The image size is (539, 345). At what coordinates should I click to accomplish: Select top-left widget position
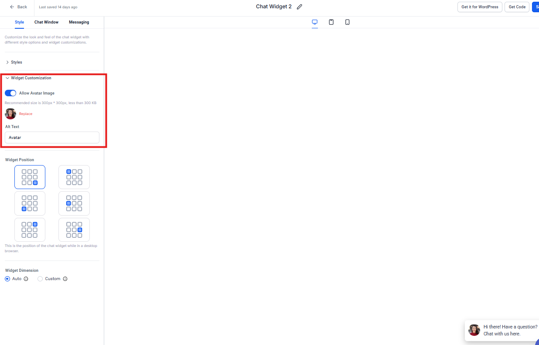pyautogui.click(x=74, y=177)
